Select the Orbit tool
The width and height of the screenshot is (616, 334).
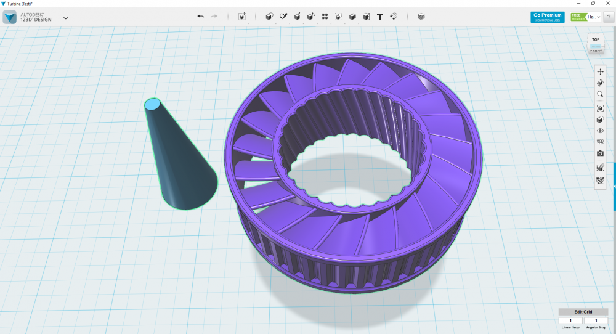tap(600, 83)
